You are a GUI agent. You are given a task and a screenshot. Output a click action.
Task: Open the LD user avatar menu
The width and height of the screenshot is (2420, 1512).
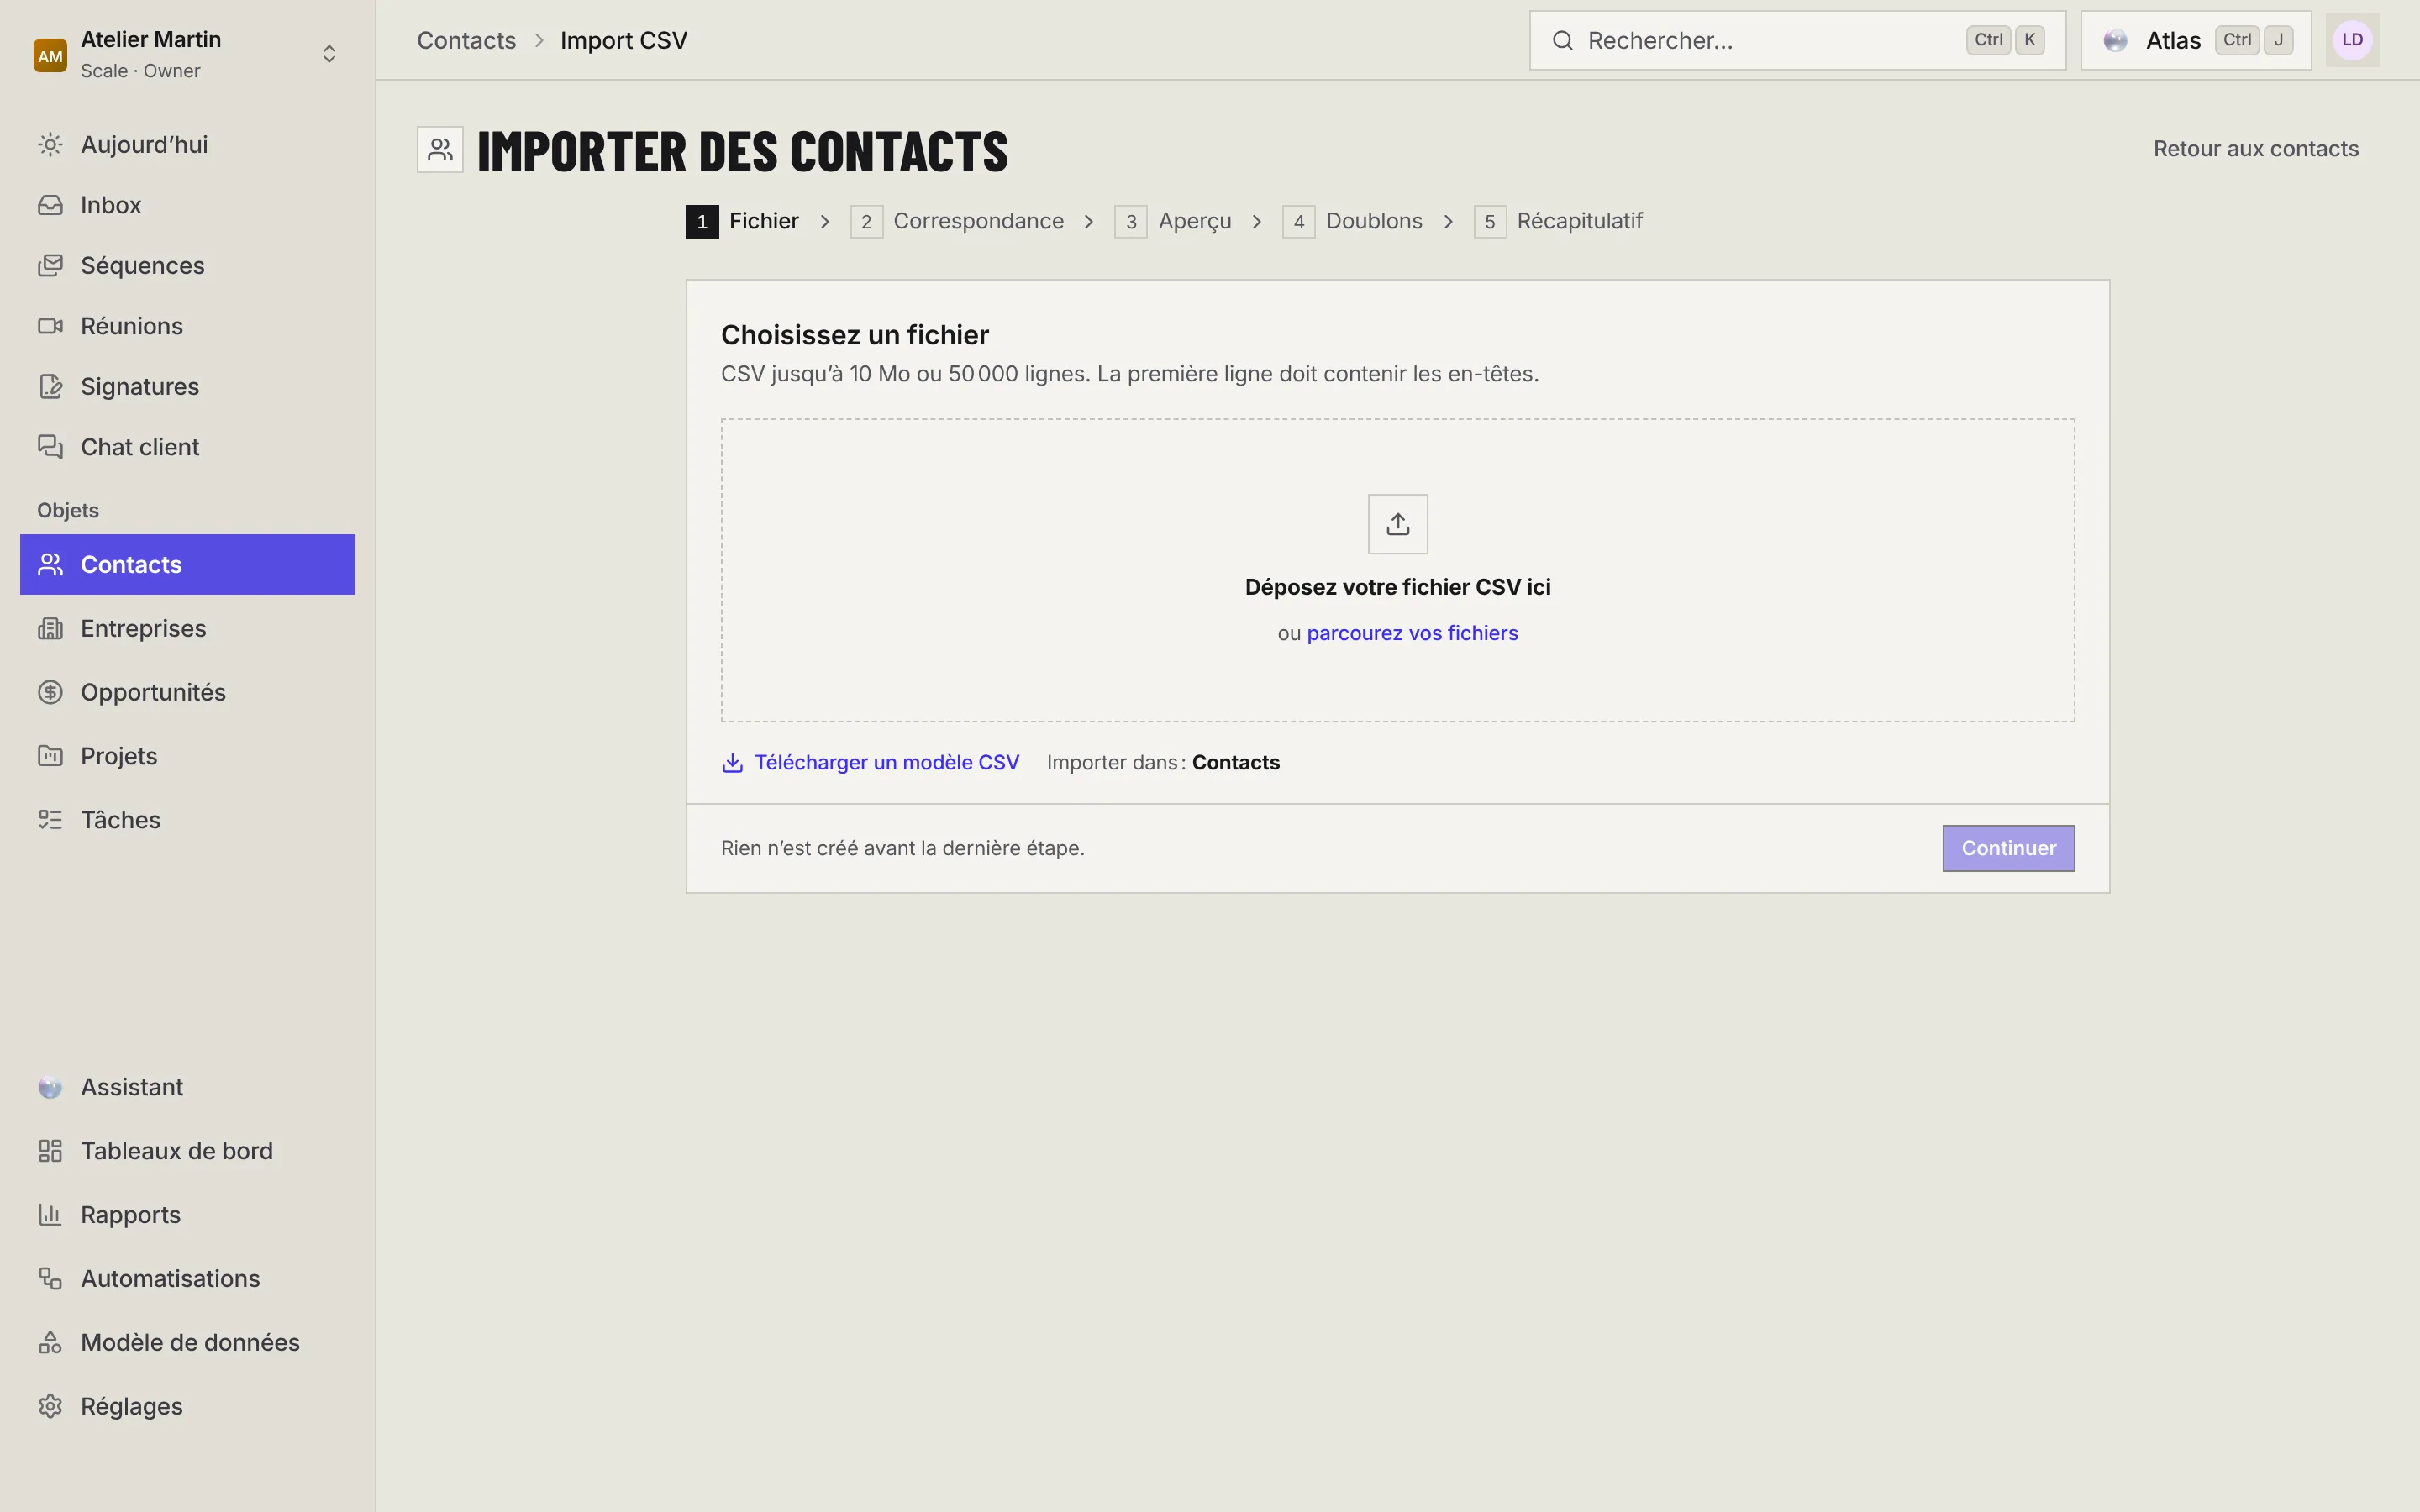pos(2352,41)
